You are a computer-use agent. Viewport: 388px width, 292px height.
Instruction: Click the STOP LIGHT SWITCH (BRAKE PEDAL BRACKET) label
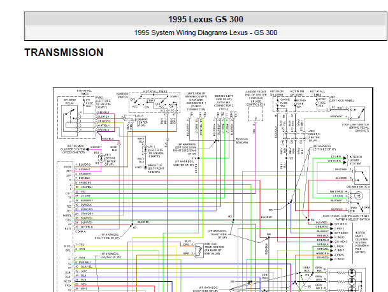(356, 128)
